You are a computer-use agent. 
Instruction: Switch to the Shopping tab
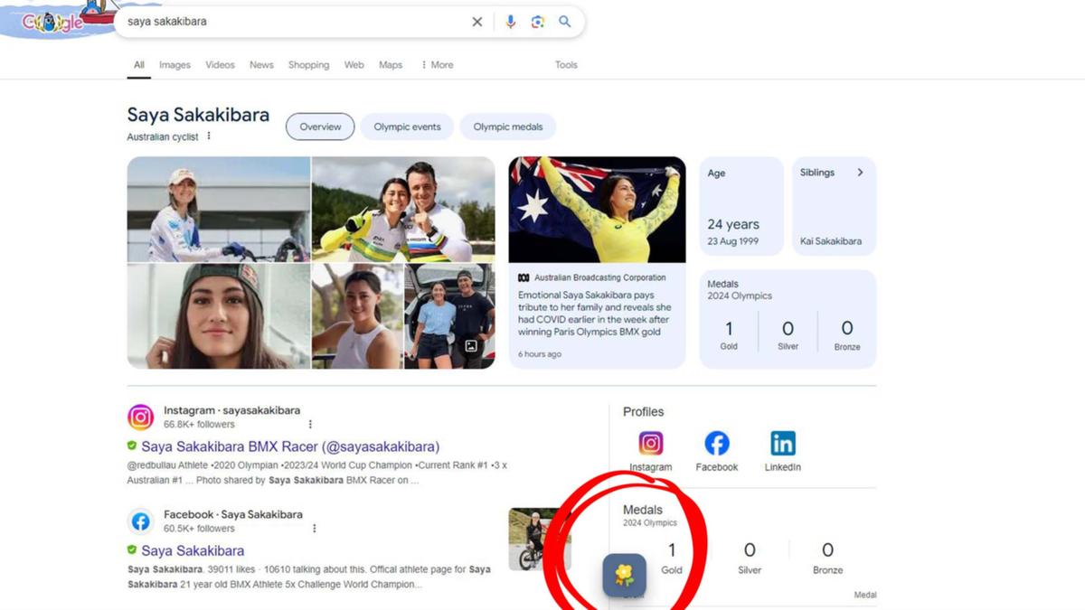(308, 65)
